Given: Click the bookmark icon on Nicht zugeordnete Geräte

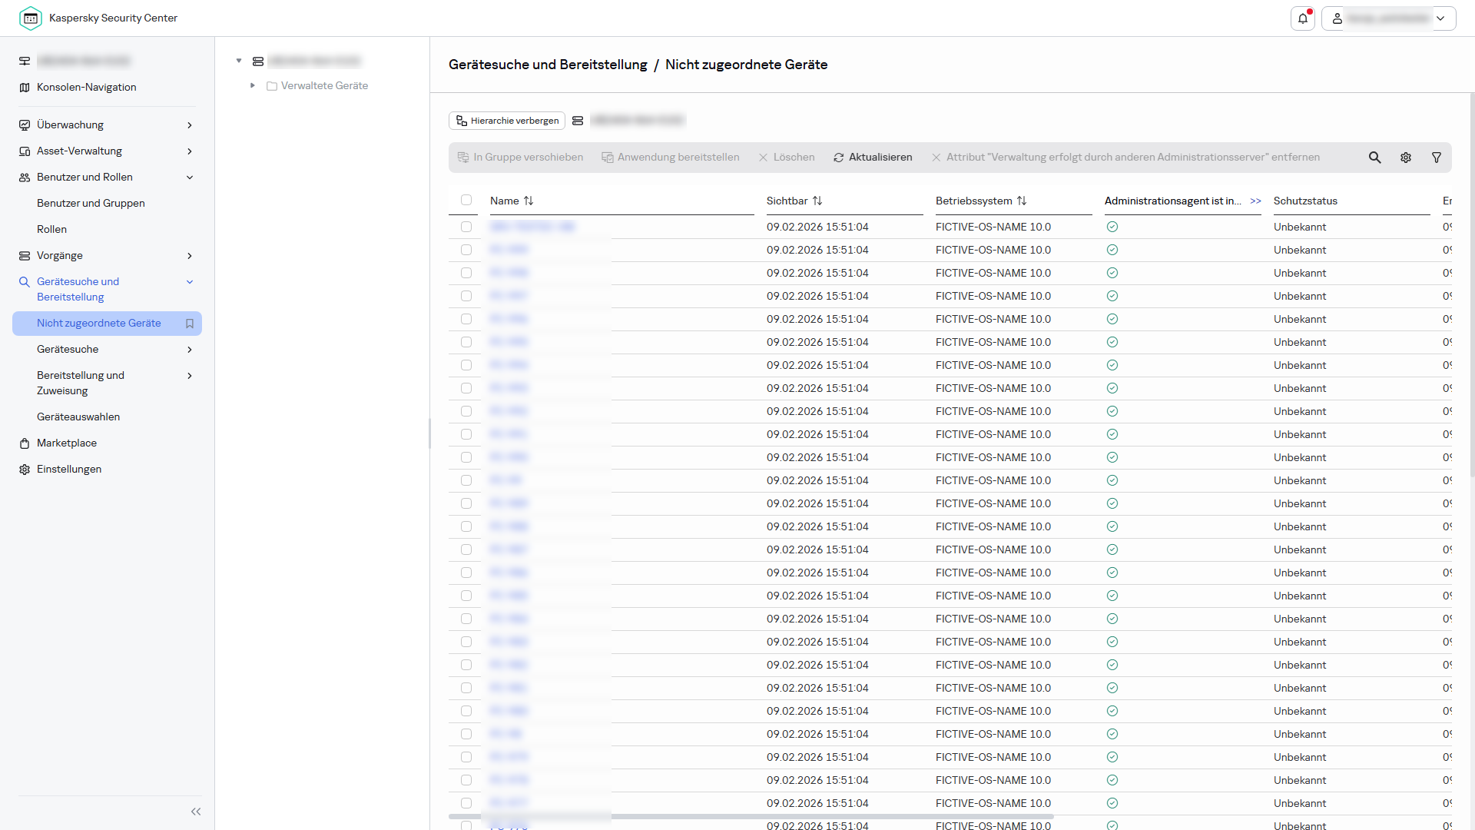Looking at the screenshot, I should pos(190,324).
